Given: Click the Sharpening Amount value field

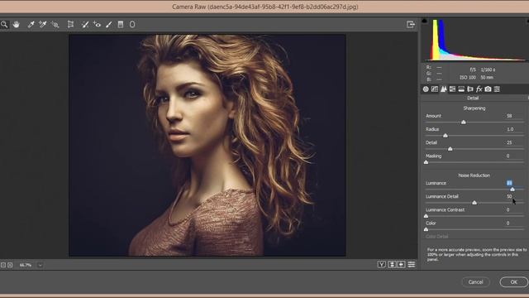Looking at the screenshot, I should click(x=509, y=116).
